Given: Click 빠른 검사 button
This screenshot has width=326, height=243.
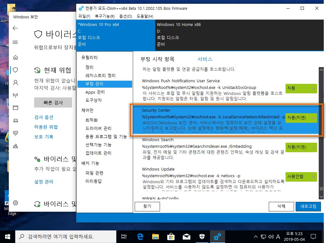Looking at the screenshot, I should (x=53, y=103).
